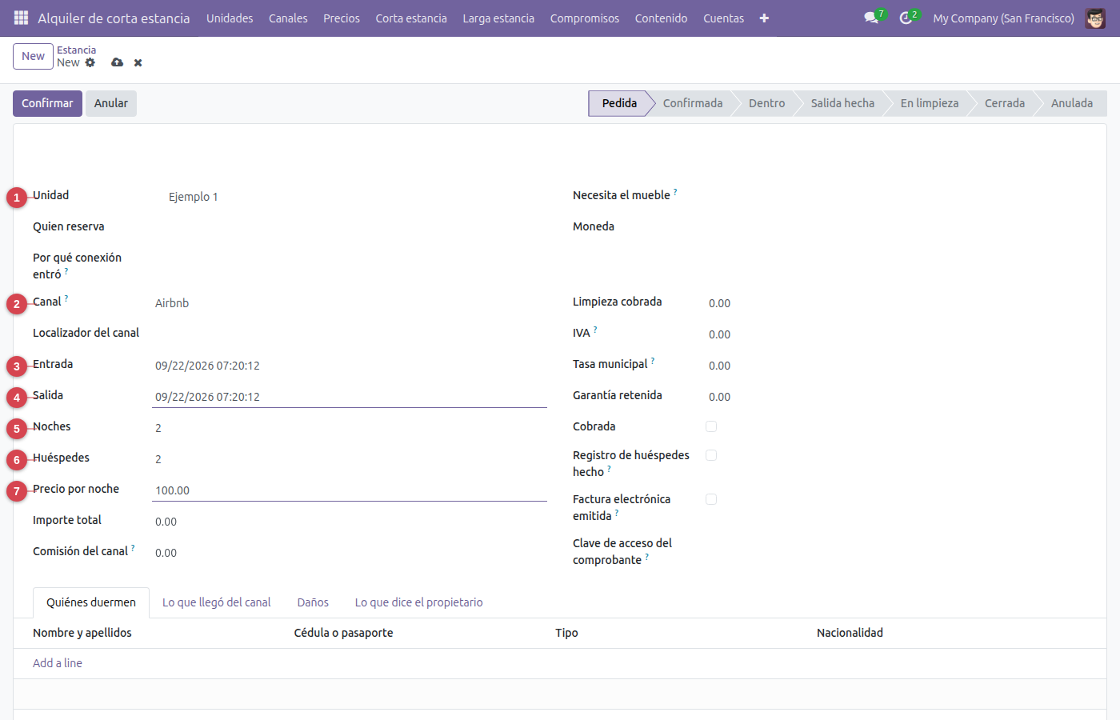
Task: Set status to Confirmada in status bar
Action: click(x=693, y=103)
